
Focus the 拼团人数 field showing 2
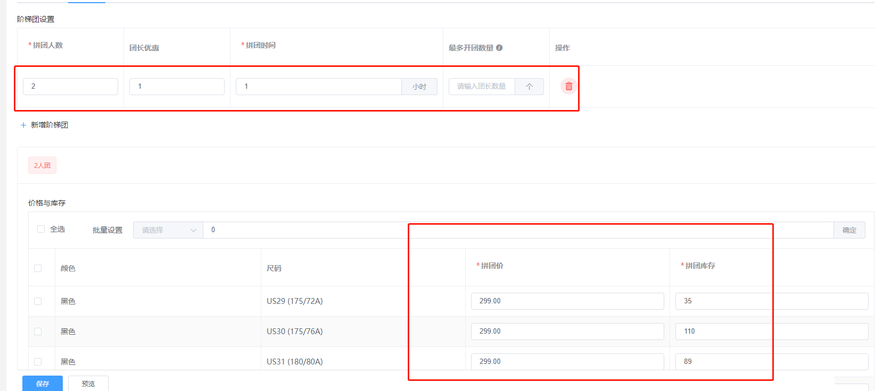[70, 87]
